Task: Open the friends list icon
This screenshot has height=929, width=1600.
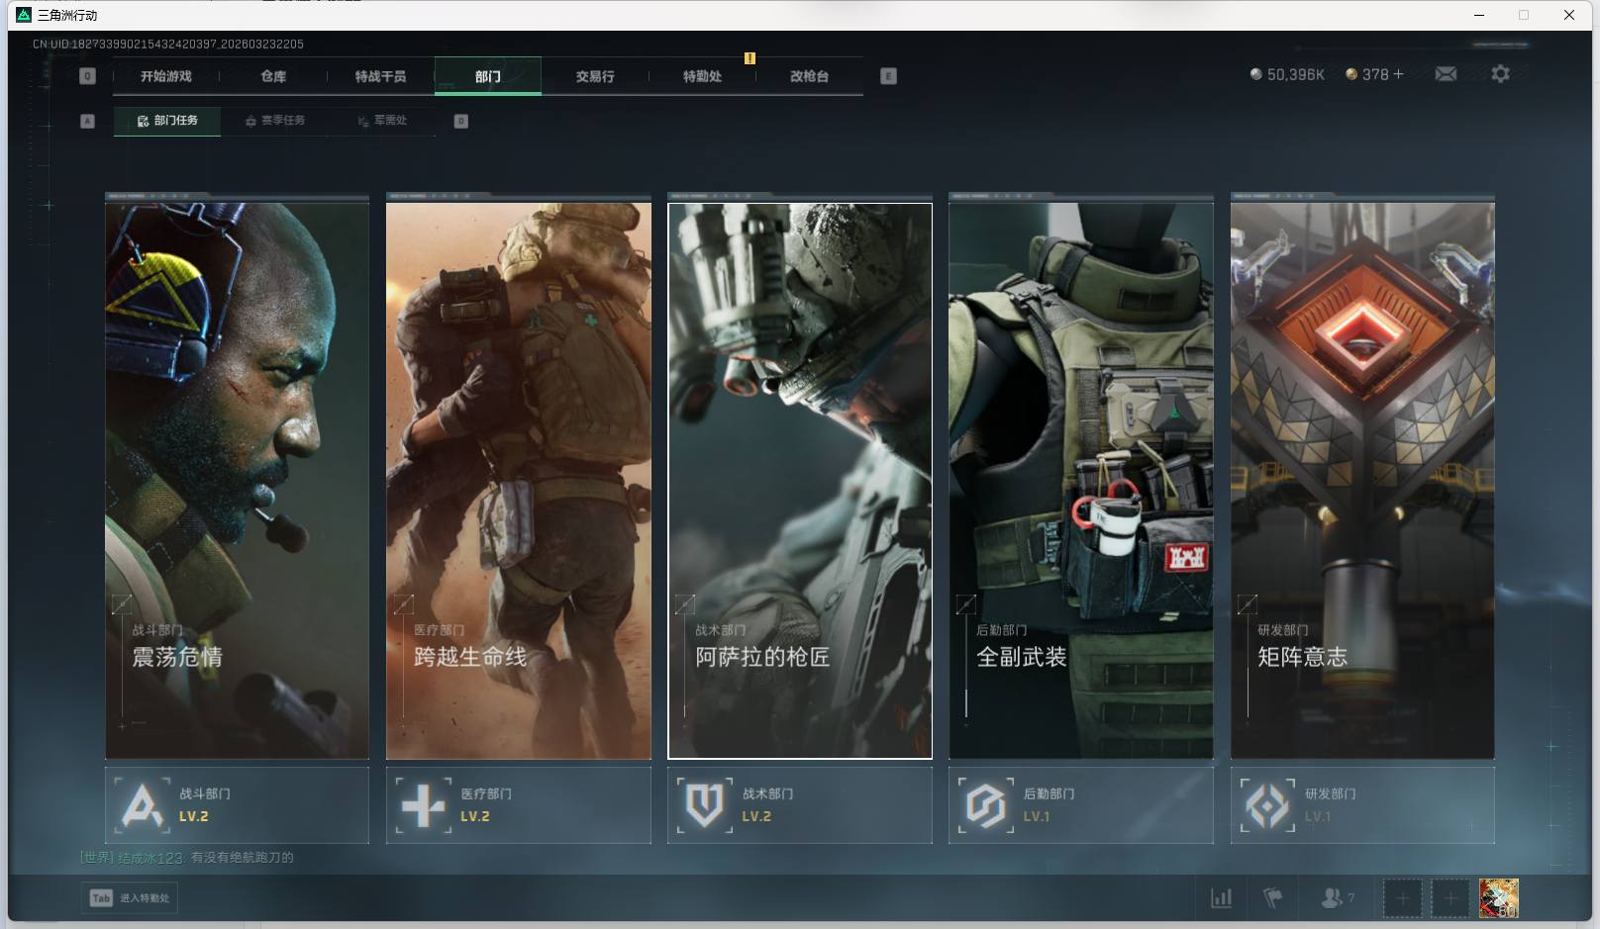Action: coord(1333,898)
